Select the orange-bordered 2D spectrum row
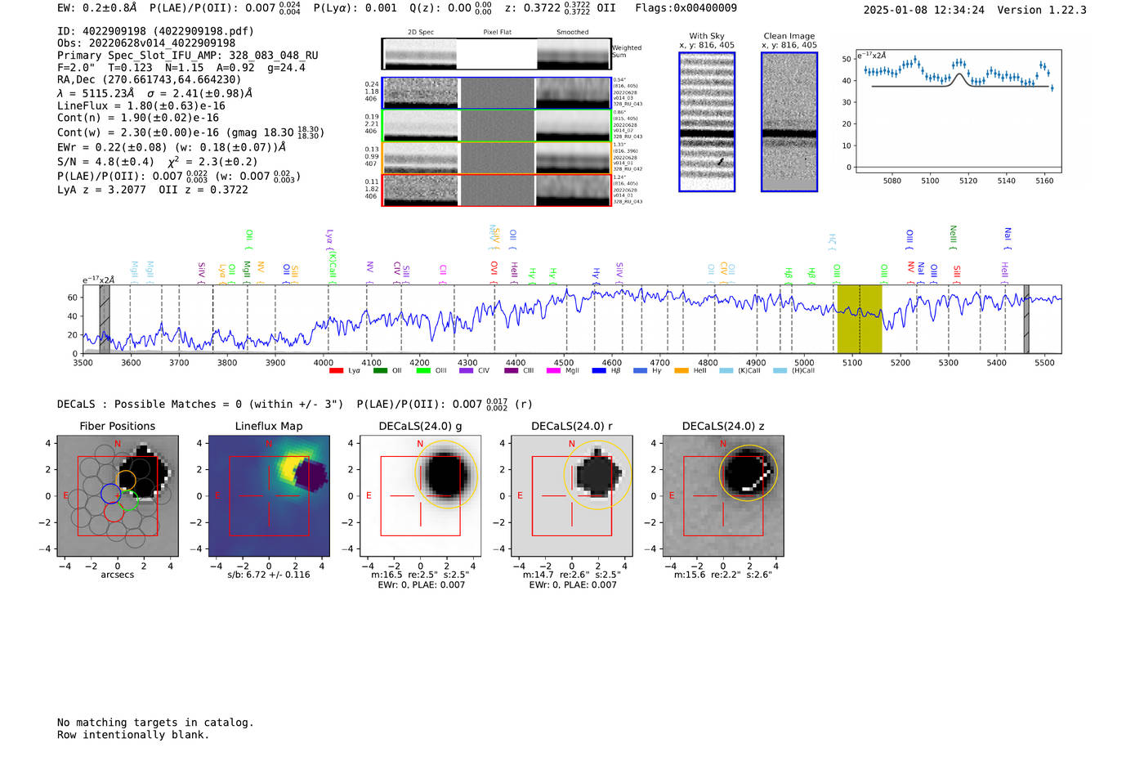 click(496, 158)
